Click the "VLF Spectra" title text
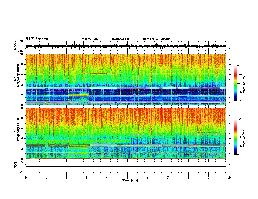 [x=37, y=39]
